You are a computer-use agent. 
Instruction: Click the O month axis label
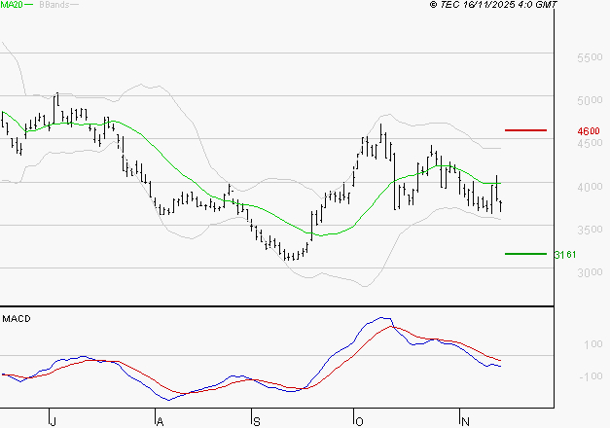point(359,421)
